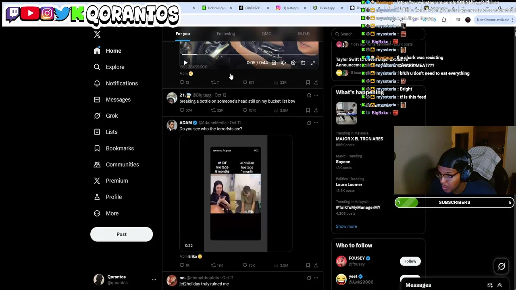The image size is (516, 290).
Task: Open Premium from the sidebar
Action: click(x=111, y=180)
